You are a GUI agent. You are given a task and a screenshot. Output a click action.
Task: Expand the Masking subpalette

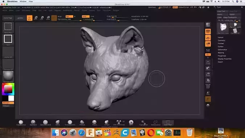pyautogui.click(x=221, y=53)
